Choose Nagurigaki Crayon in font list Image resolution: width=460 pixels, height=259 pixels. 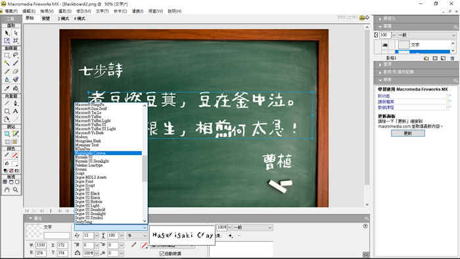coord(108,153)
